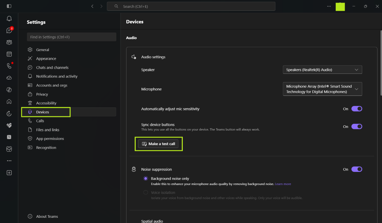This screenshot has width=382, height=223.
Task: Open App permissions settings
Action: pyautogui.click(x=71, y=138)
